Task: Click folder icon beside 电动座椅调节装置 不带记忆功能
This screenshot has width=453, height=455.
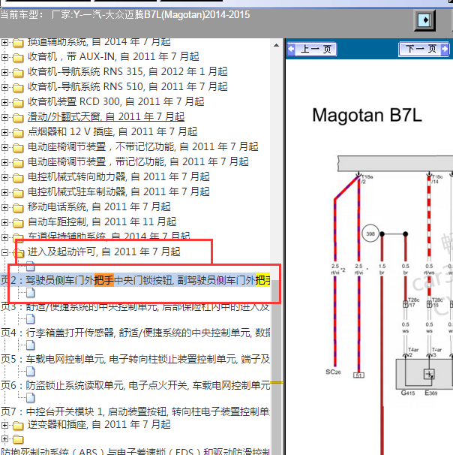Action: (x=18, y=148)
